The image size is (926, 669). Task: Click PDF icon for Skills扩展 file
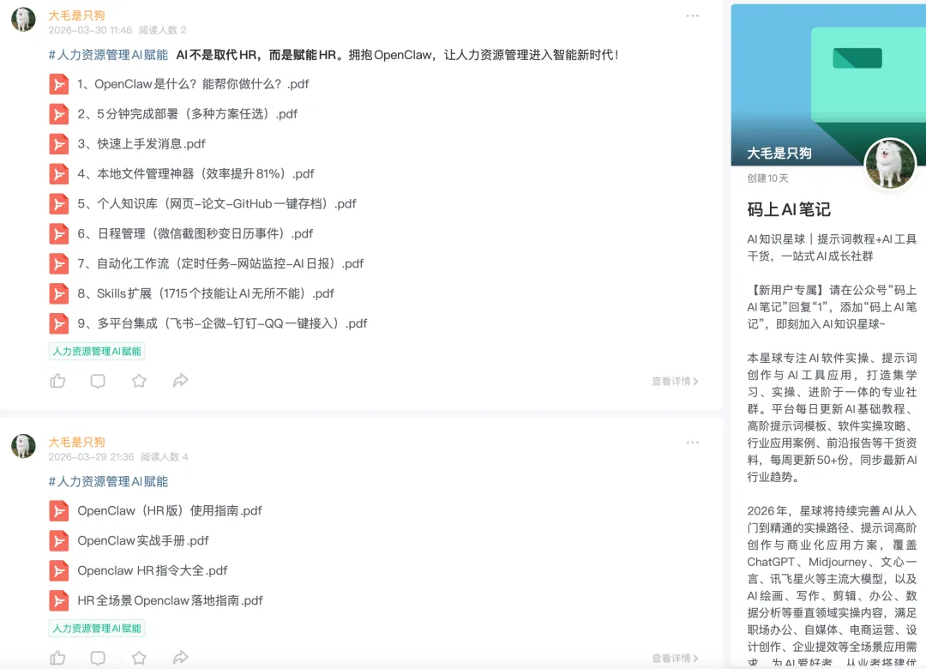coord(59,293)
